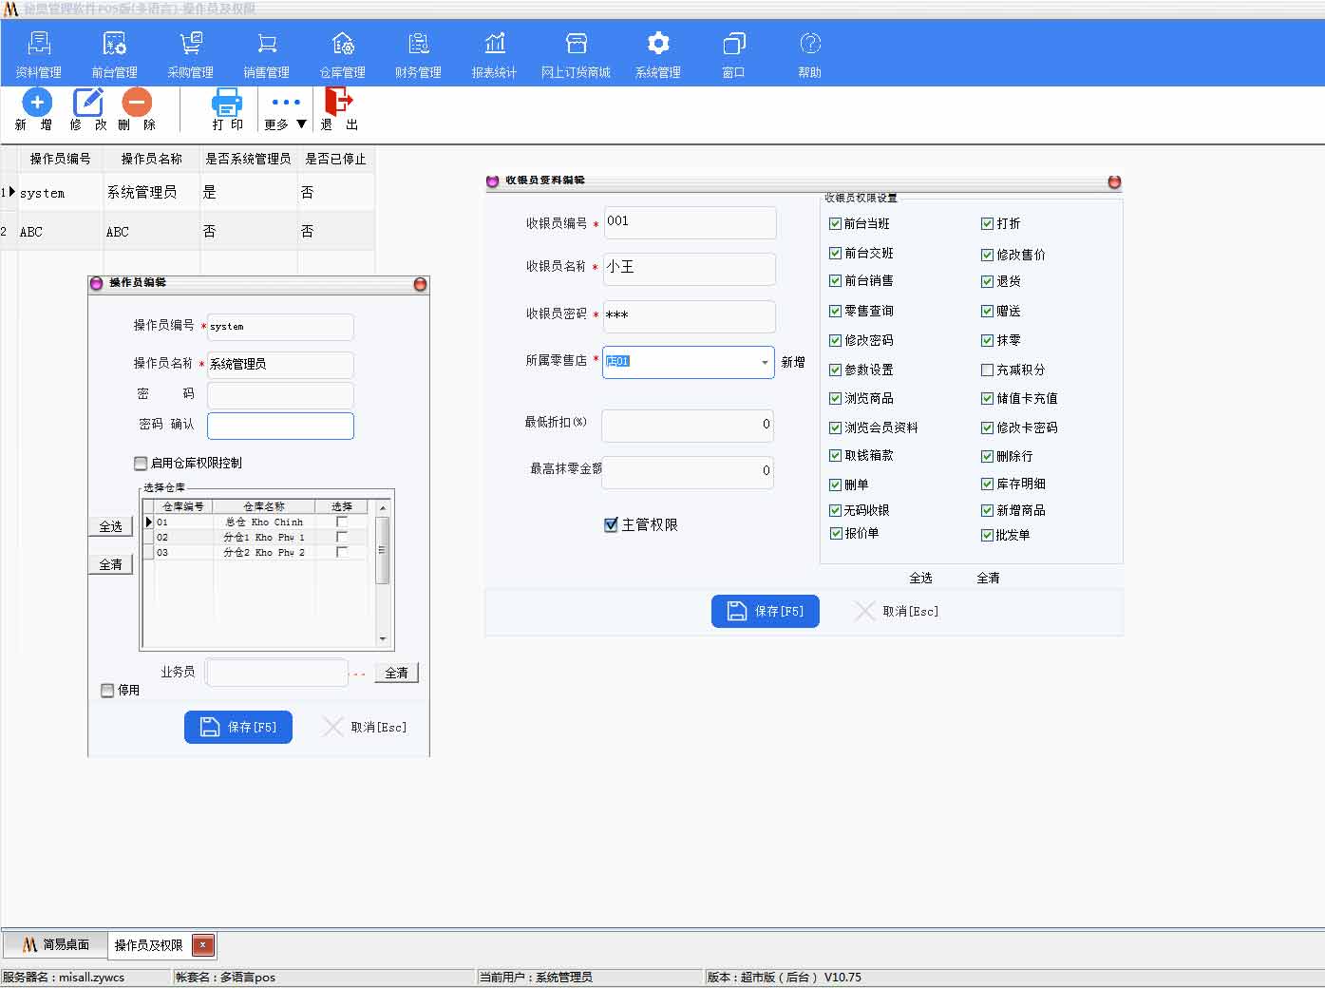The image size is (1325, 988).
Task: Click the 修改 edit toolbar icon
Action: pos(88,102)
